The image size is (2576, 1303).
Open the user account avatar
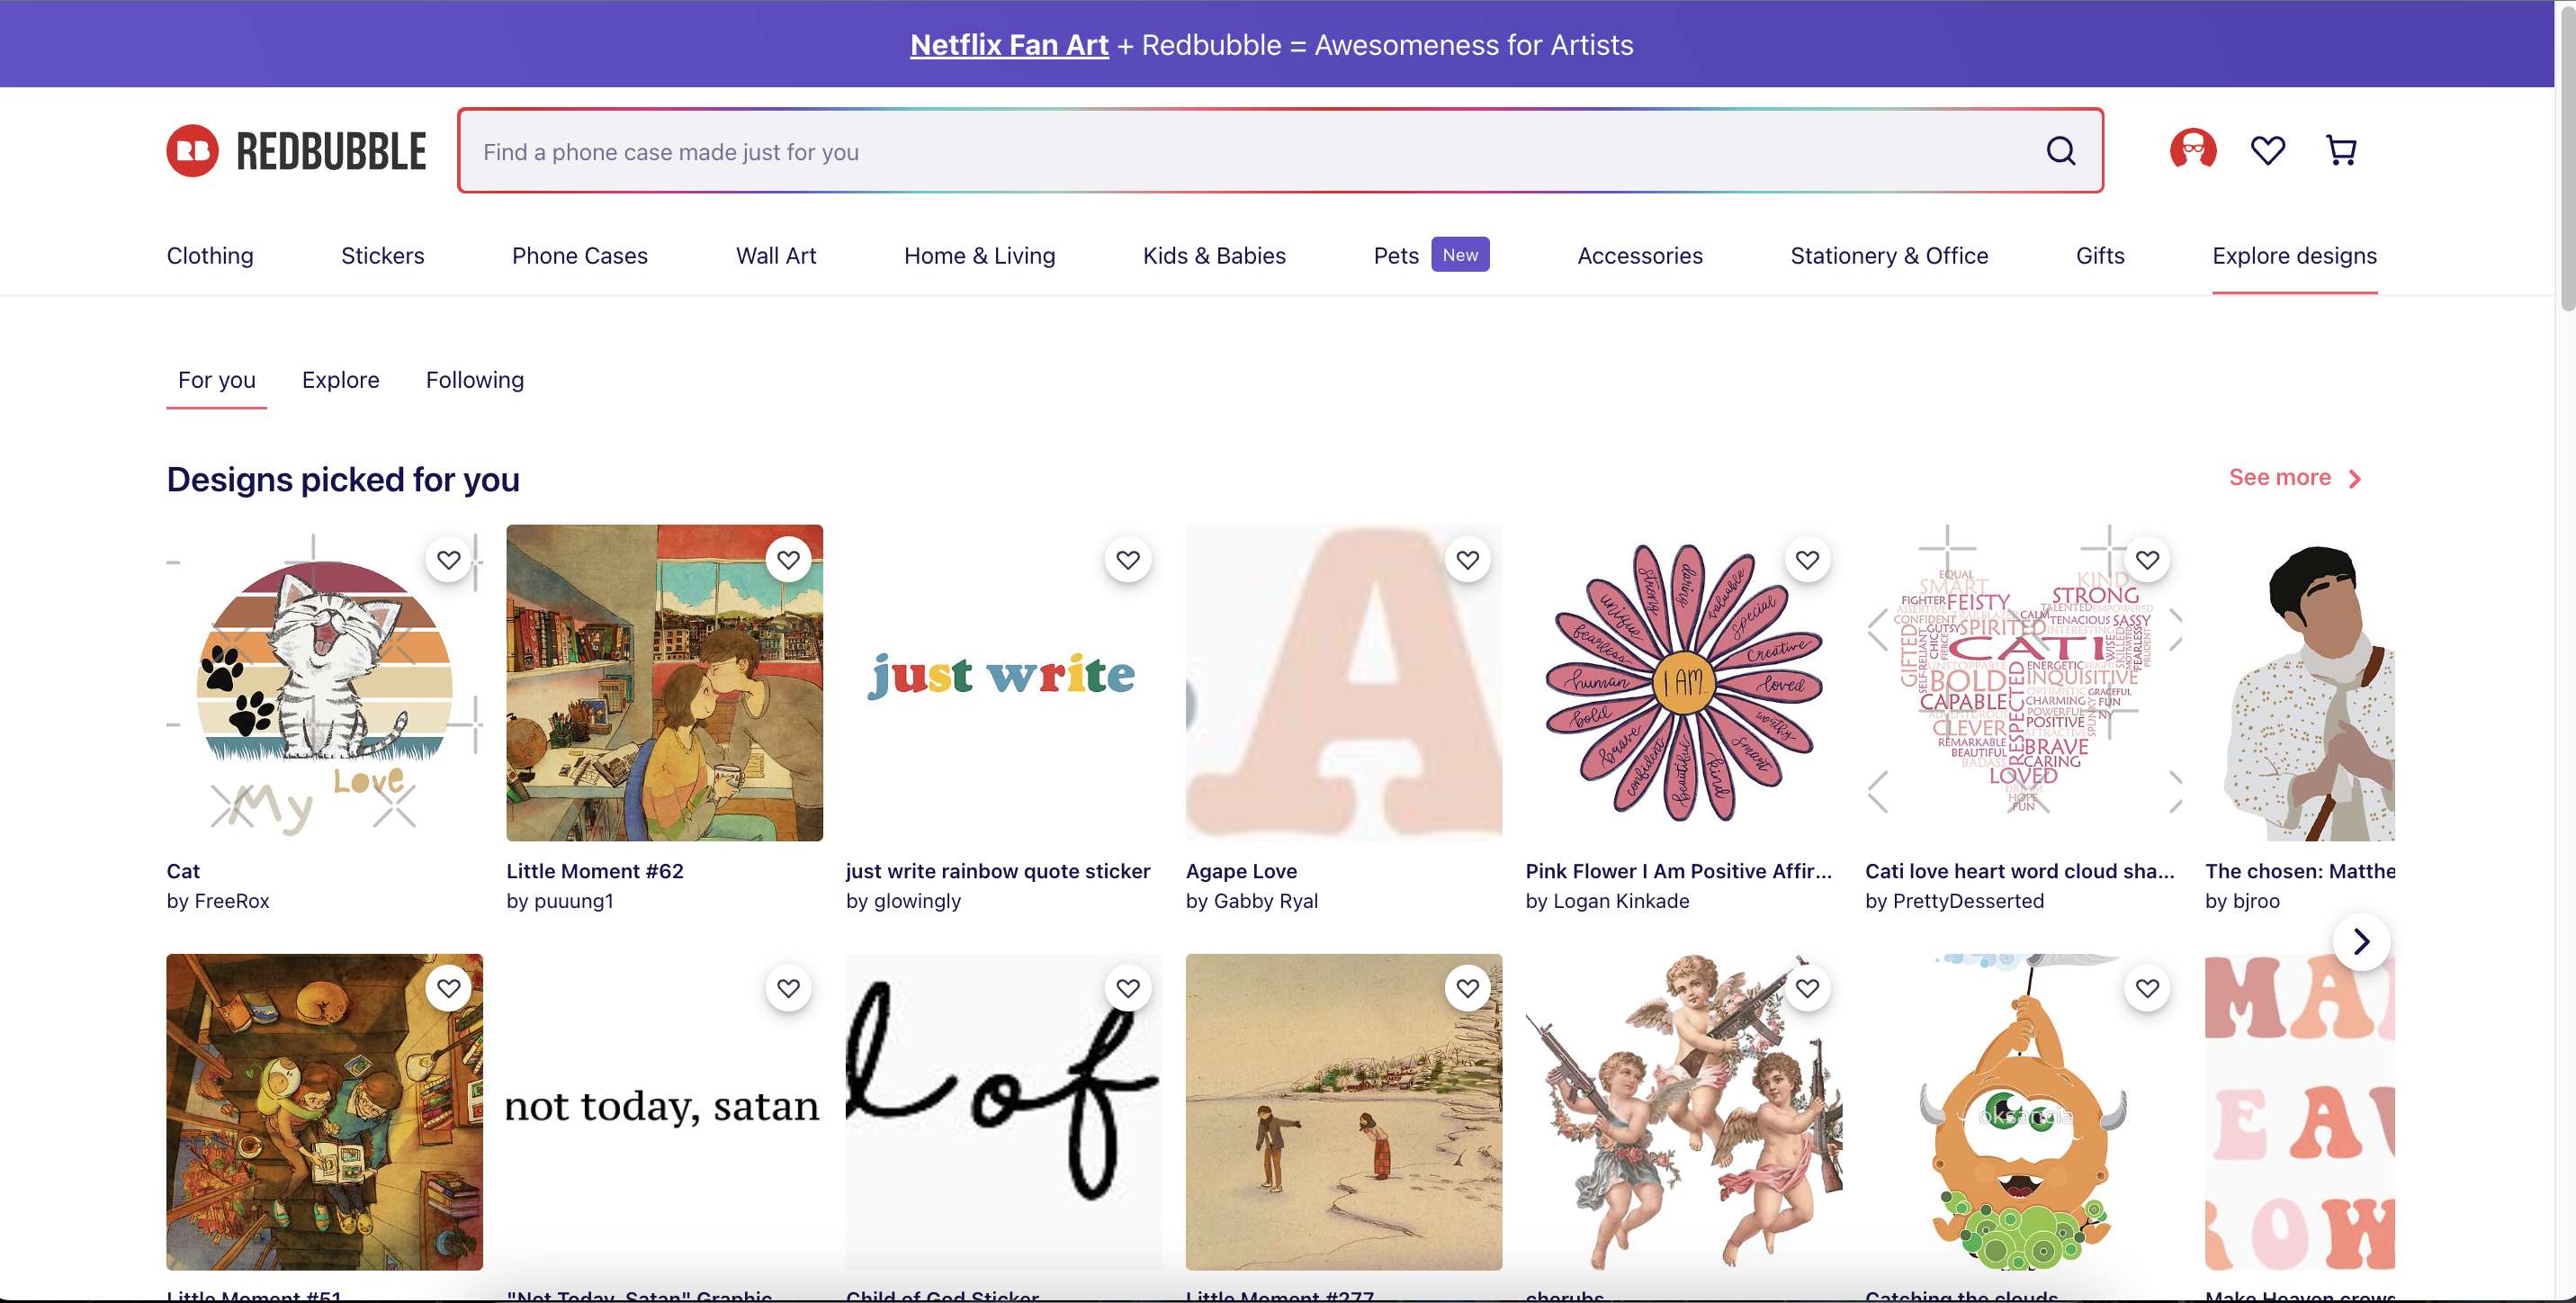pos(2192,151)
